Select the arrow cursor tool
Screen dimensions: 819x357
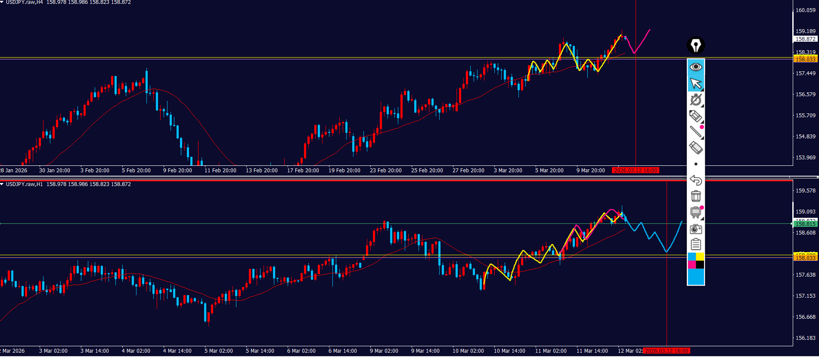[696, 83]
